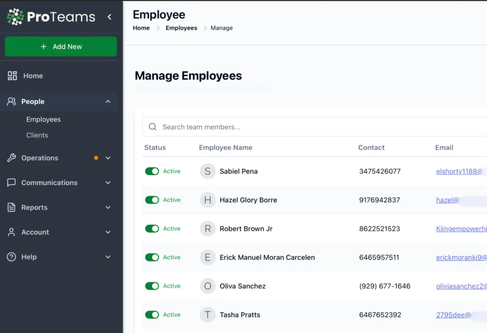487x333 pixels.
Task: Expand the Account section
Action: coord(108,232)
